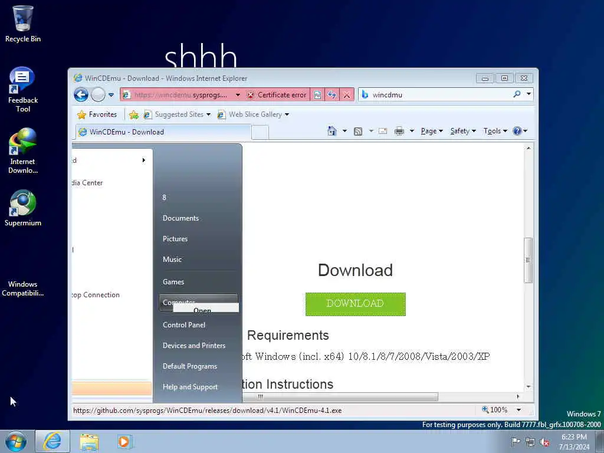Open Control Panel in the Start menu

click(x=184, y=325)
